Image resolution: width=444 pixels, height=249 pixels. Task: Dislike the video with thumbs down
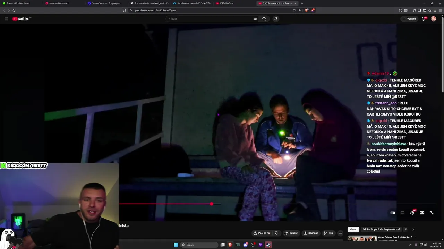click(x=276, y=233)
